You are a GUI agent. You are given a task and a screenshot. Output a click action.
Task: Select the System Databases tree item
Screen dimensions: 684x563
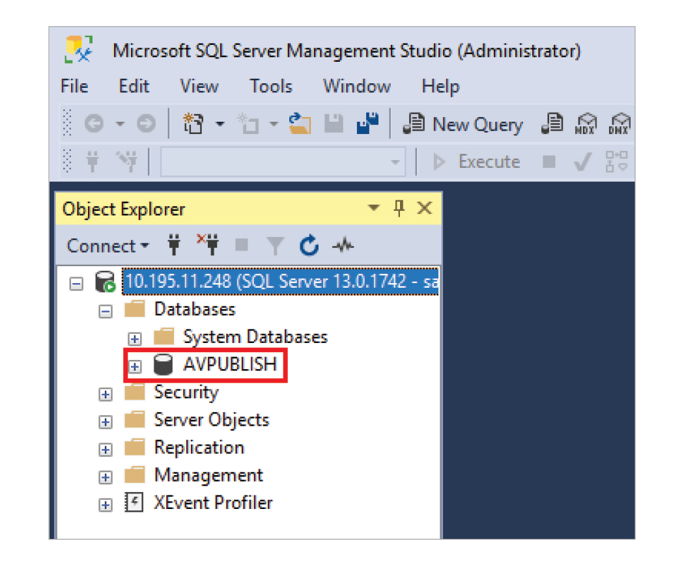click(x=255, y=337)
